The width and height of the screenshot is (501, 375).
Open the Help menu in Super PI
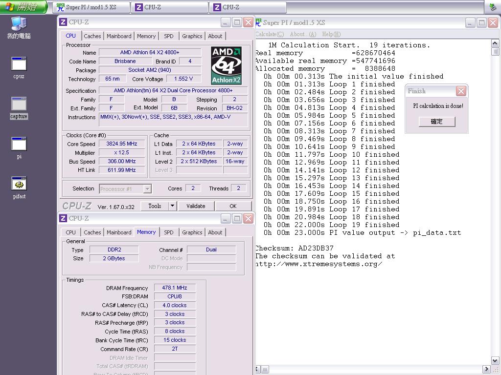(x=331, y=34)
